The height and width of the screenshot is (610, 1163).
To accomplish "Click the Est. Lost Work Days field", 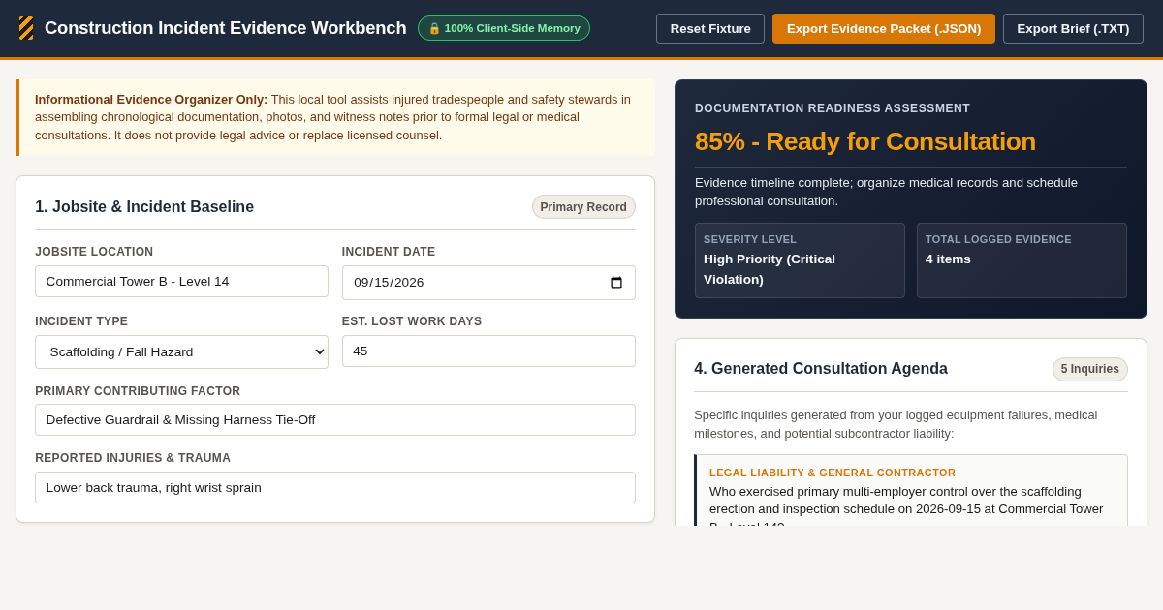I will (488, 351).
